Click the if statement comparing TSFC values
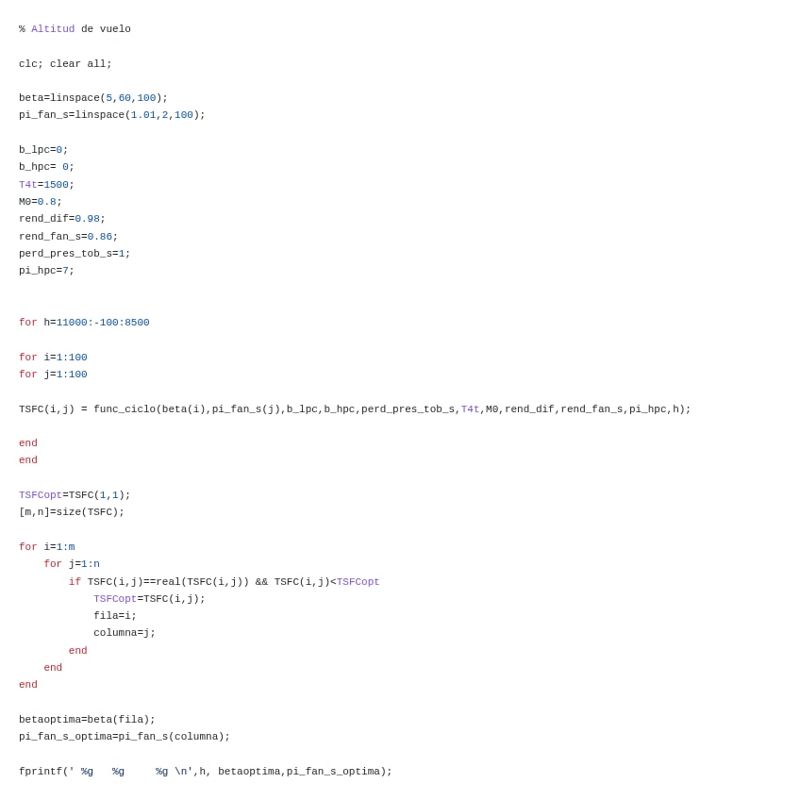Image resolution: width=800 pixels, height=800 pixels. click(x=224, y=582)
